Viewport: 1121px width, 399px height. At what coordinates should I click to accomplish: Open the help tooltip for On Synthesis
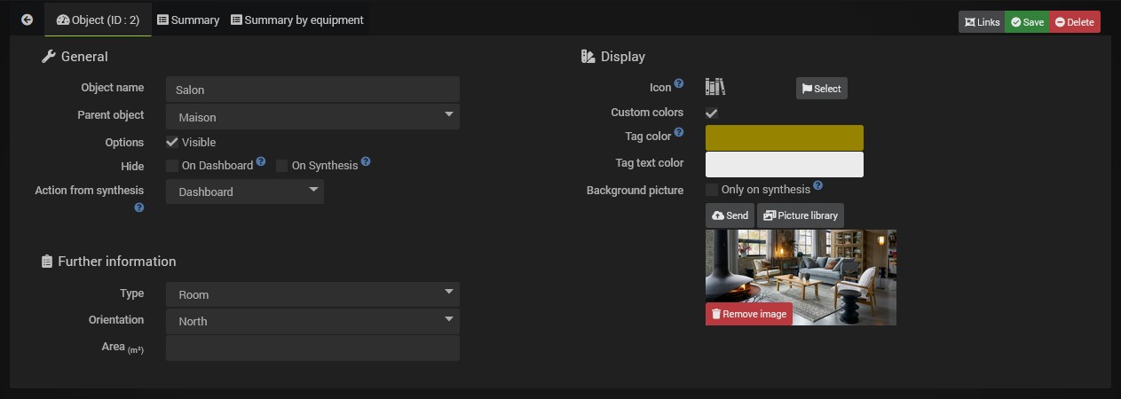click(x=366, y=162)
